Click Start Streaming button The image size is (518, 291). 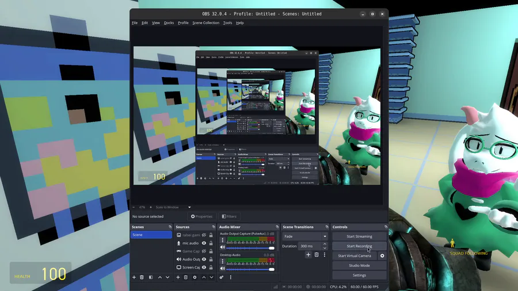[x=359, y=236]
